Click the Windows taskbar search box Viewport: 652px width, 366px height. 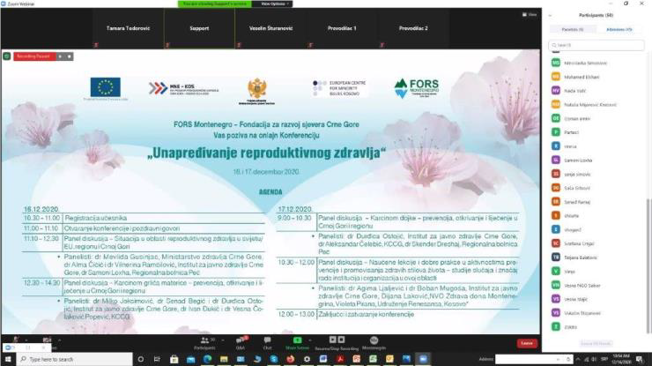(74, 359)
